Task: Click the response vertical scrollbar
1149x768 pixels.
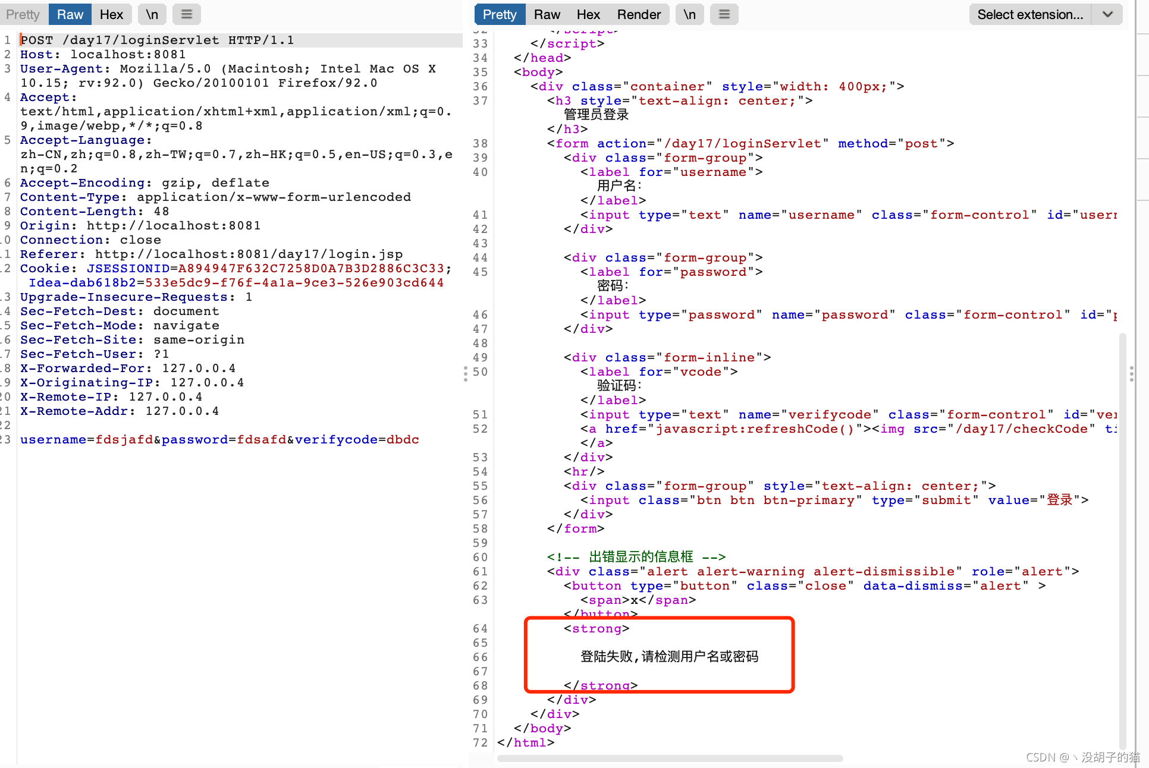Action: [x=1123, y=541]
